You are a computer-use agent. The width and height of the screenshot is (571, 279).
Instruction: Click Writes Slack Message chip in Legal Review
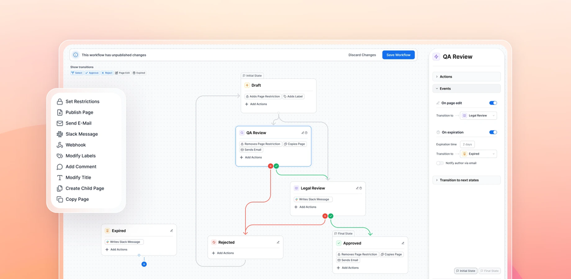pos(313,200)
